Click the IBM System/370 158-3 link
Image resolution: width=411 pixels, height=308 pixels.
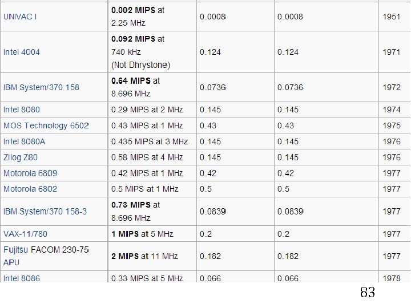45,212
